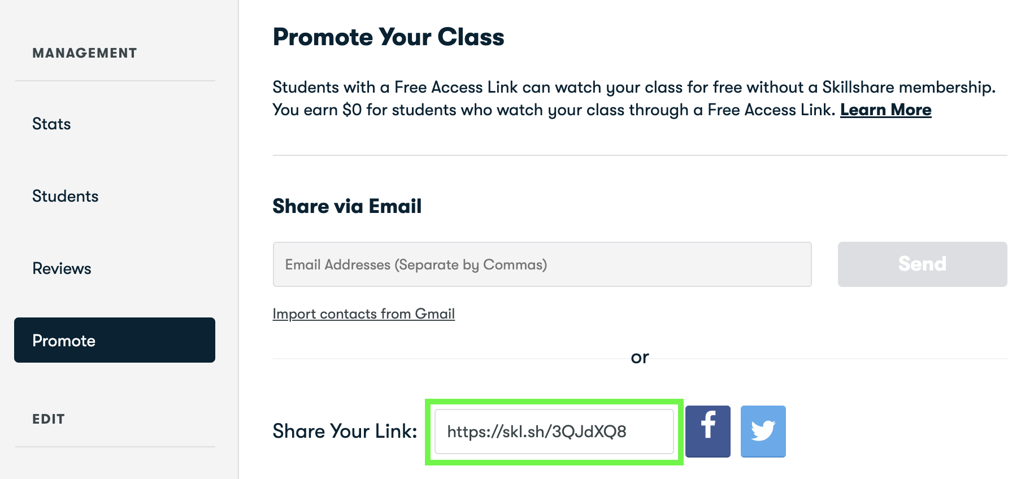
Task: Open the Reviews page
Action: coord(61,268)
